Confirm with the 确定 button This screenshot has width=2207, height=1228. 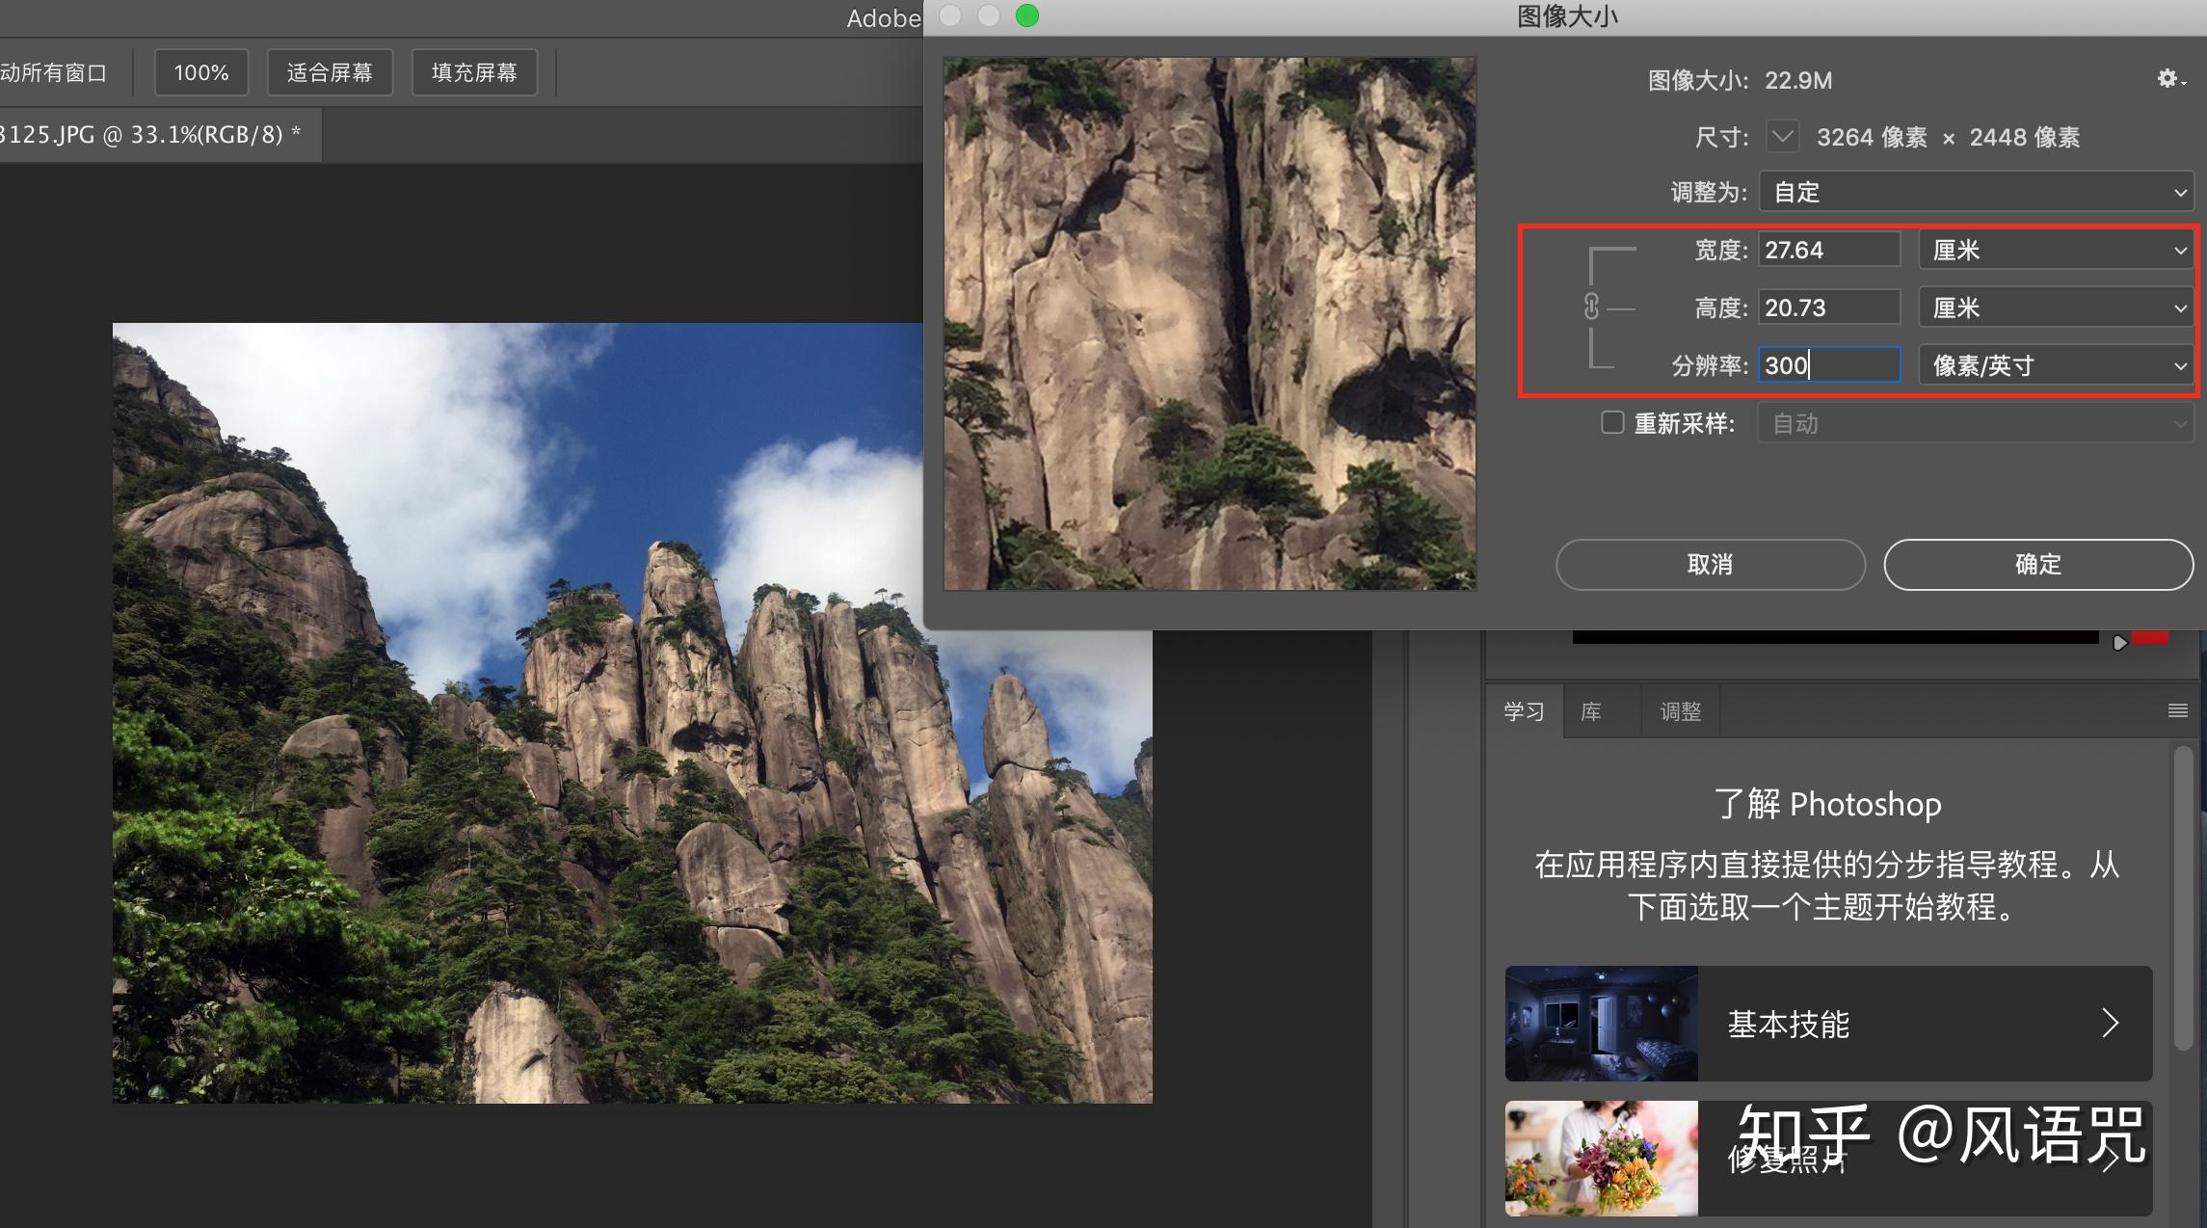tap(2037, 565)
